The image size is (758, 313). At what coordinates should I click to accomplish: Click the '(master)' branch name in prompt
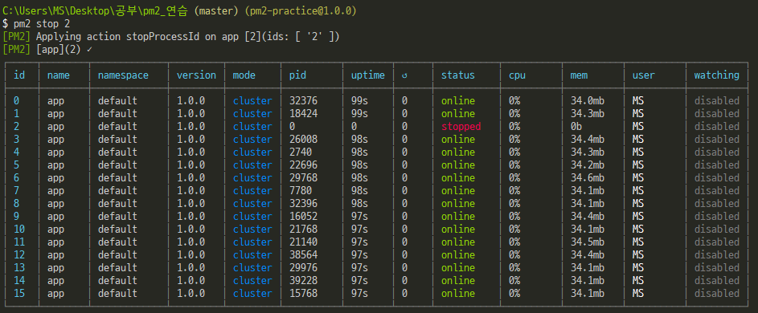pyautogui.click(x=216, y=11)
